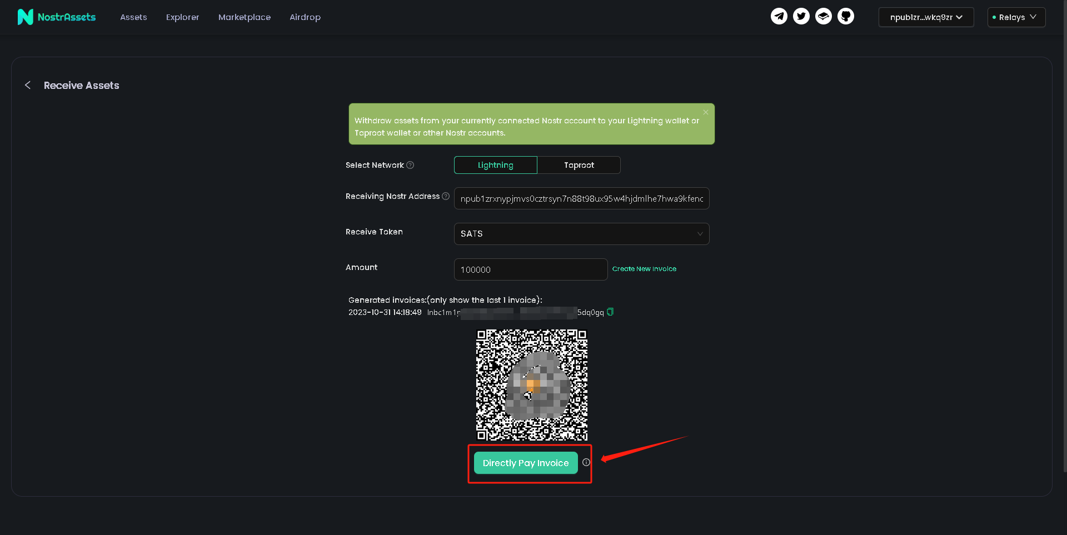Show help for Select Network
The height and width of the screenshot is (535, 1067).
tap(410, 165)
